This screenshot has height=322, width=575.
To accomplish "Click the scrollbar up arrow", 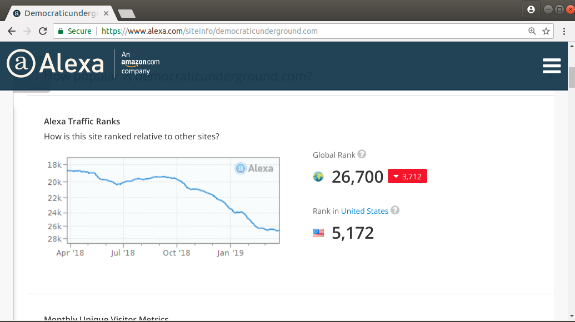I will click(572, 47).
